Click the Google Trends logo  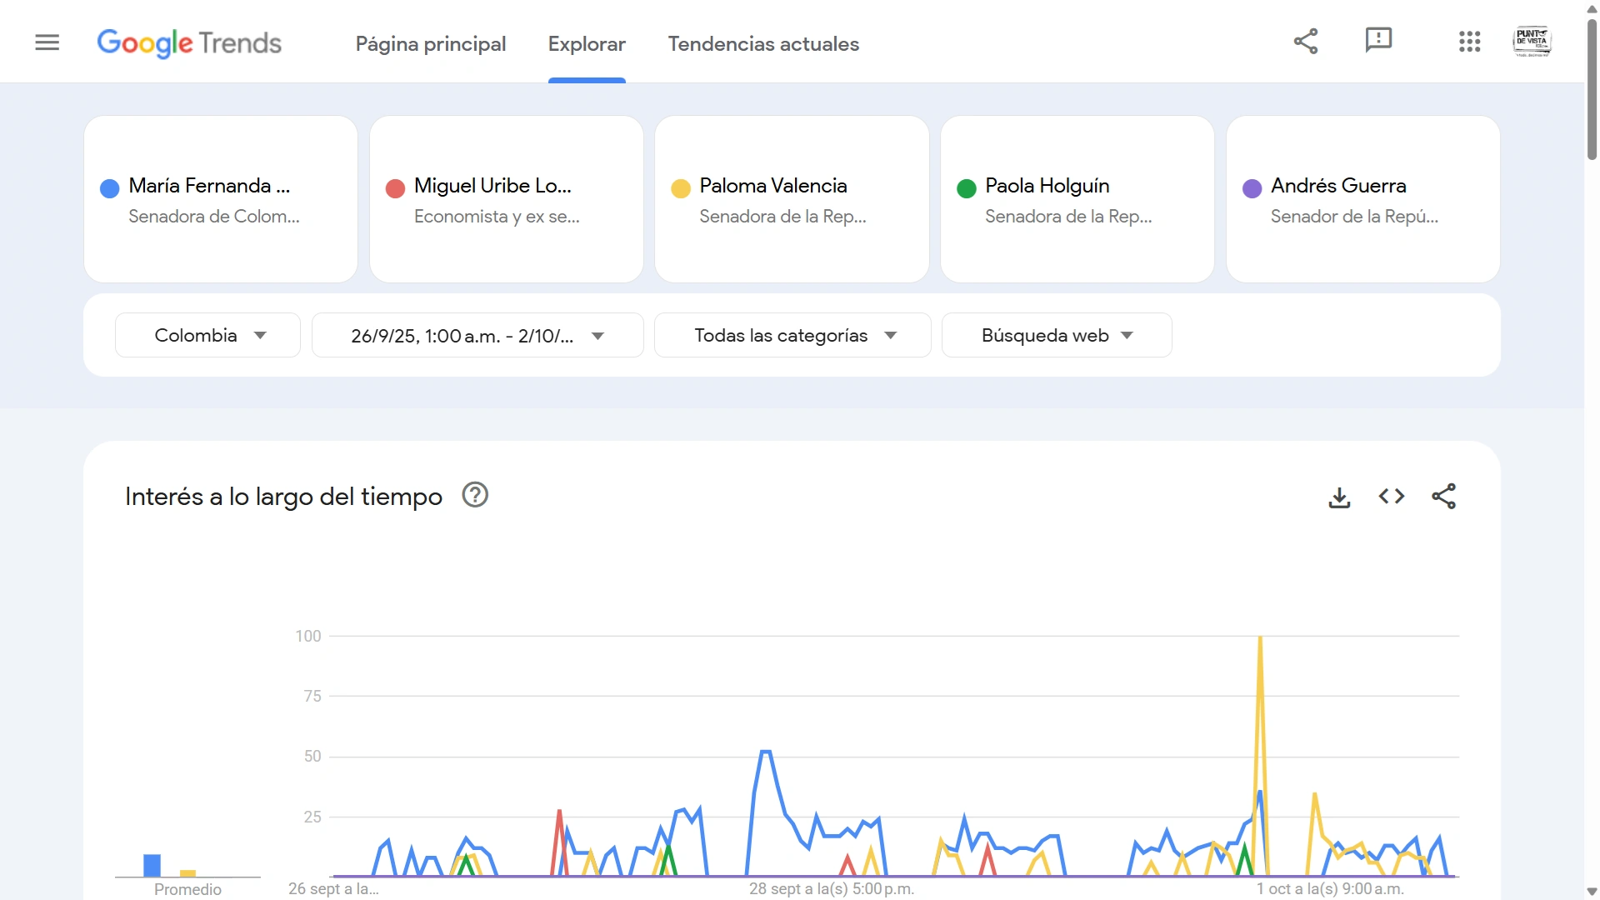click(189, 42)
